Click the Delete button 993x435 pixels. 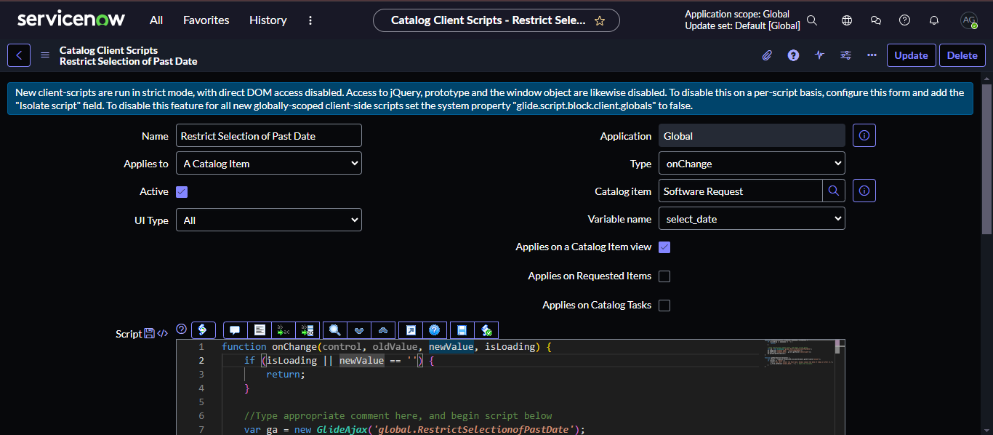(962, 55)
